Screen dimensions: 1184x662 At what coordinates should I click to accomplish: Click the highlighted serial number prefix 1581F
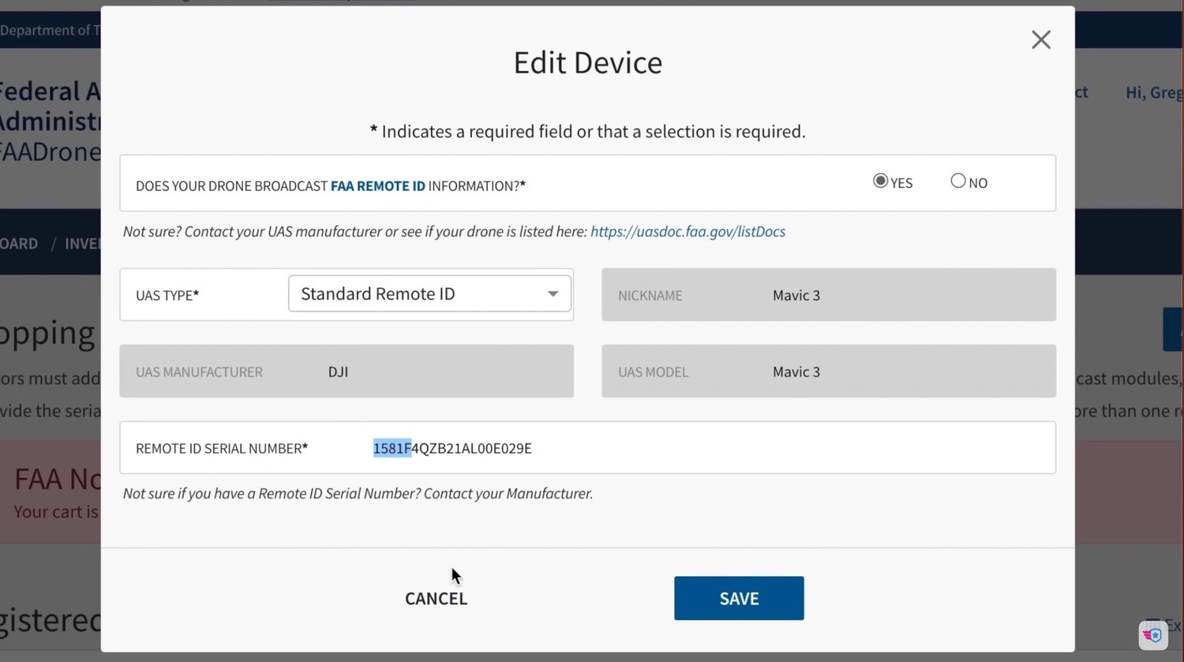click(x=392, y=447)
